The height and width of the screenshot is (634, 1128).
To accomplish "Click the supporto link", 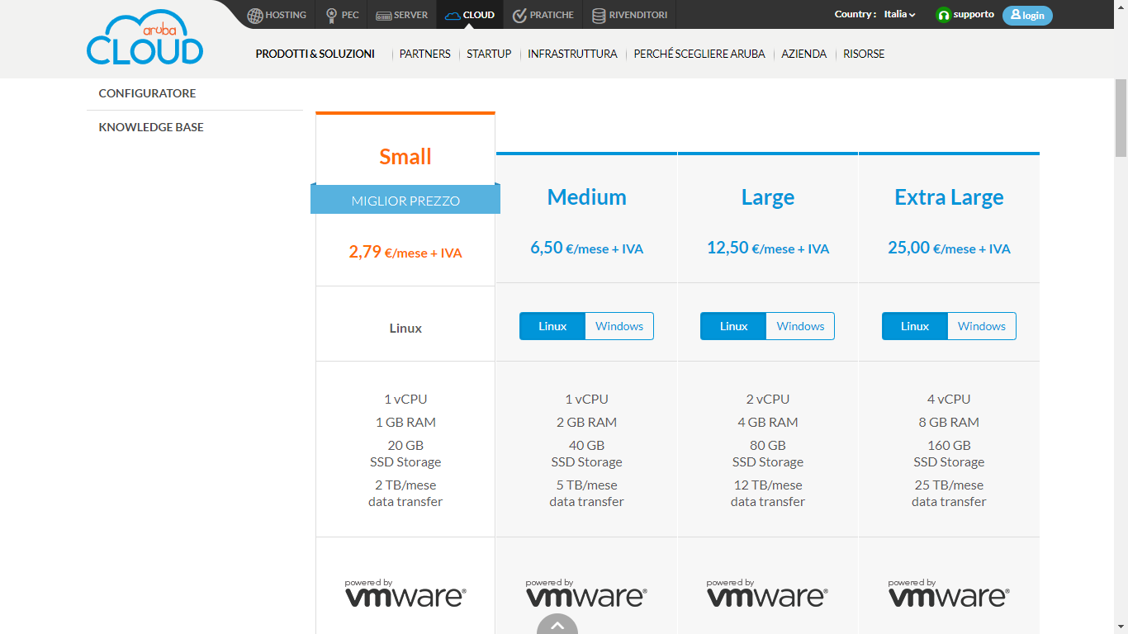I will tap(973, 15).
